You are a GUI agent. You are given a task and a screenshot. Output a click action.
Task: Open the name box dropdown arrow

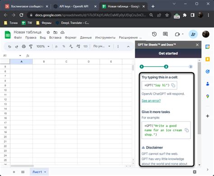(x=20, y=56)
